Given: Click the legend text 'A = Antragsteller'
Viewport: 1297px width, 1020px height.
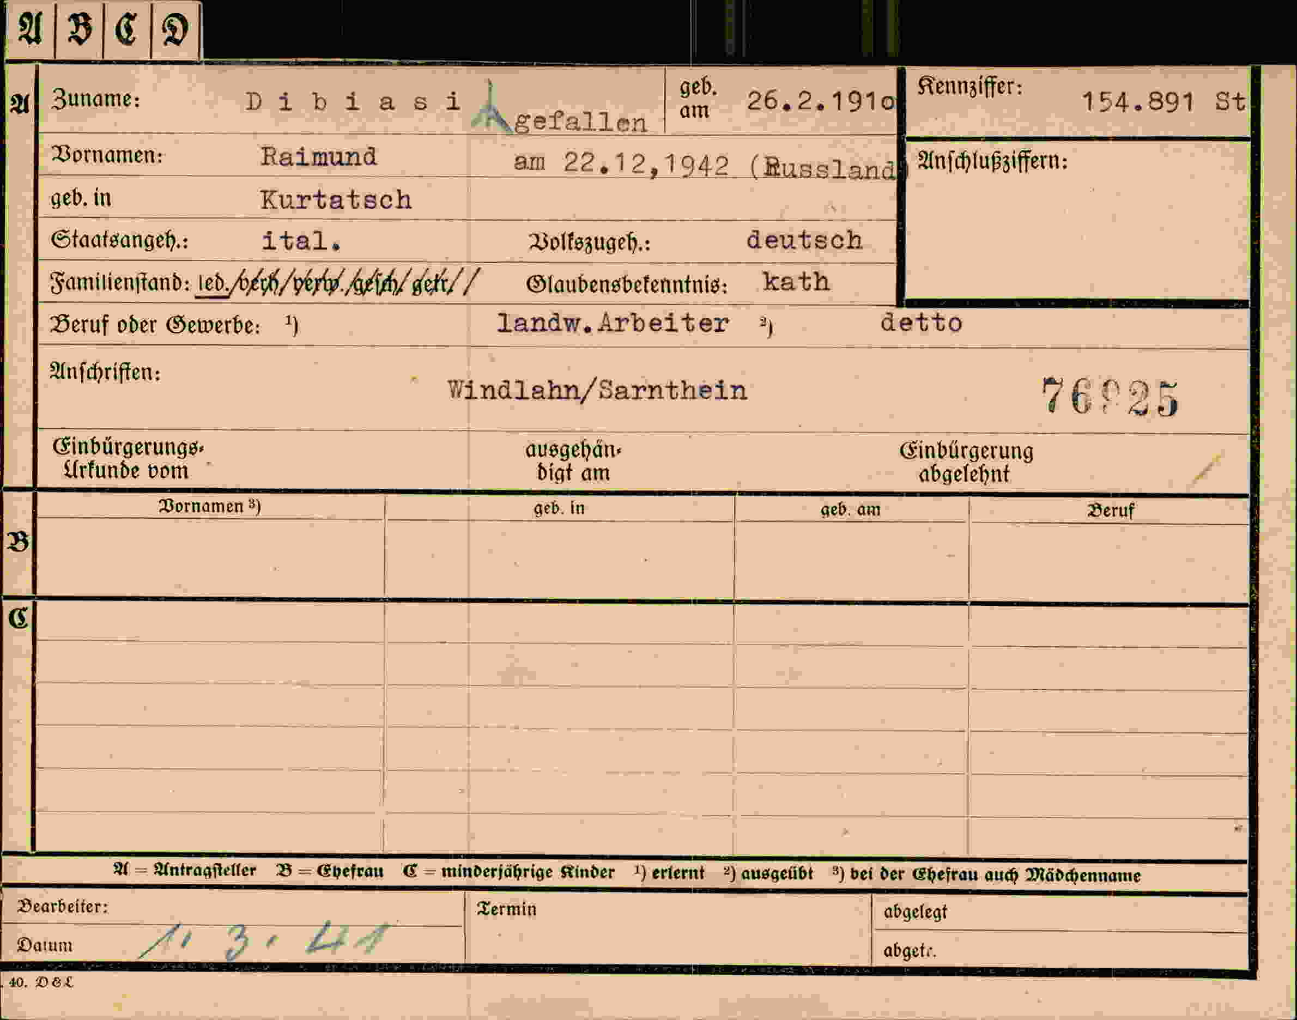Looking at the screenshot, I should [x=185, y=870].
